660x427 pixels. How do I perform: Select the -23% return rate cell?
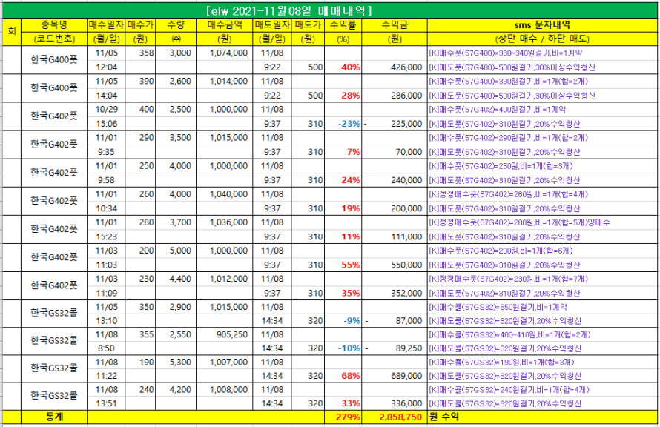click(343, 124)
